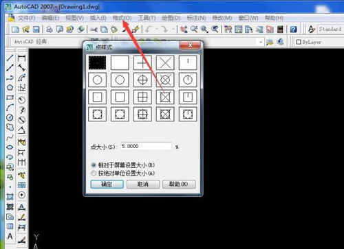Activate the Zoom realtime magnifier icon
The width and height of the screenshot is (344, 249).
click(194, 29)
